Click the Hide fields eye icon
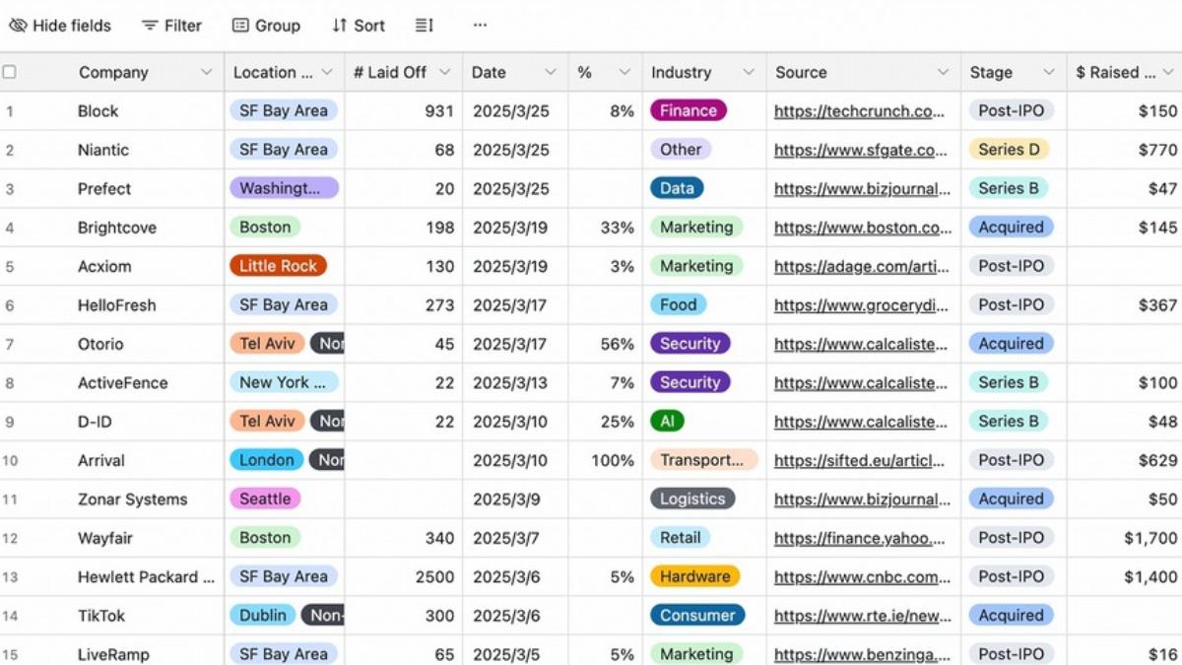This screenshot has height=665, width=1182. pos(17,26)
